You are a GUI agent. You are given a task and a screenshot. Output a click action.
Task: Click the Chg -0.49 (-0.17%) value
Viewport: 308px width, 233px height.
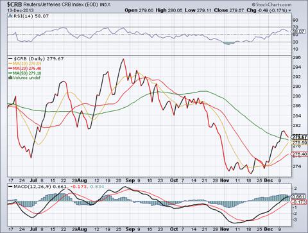[x=267, y=10]
